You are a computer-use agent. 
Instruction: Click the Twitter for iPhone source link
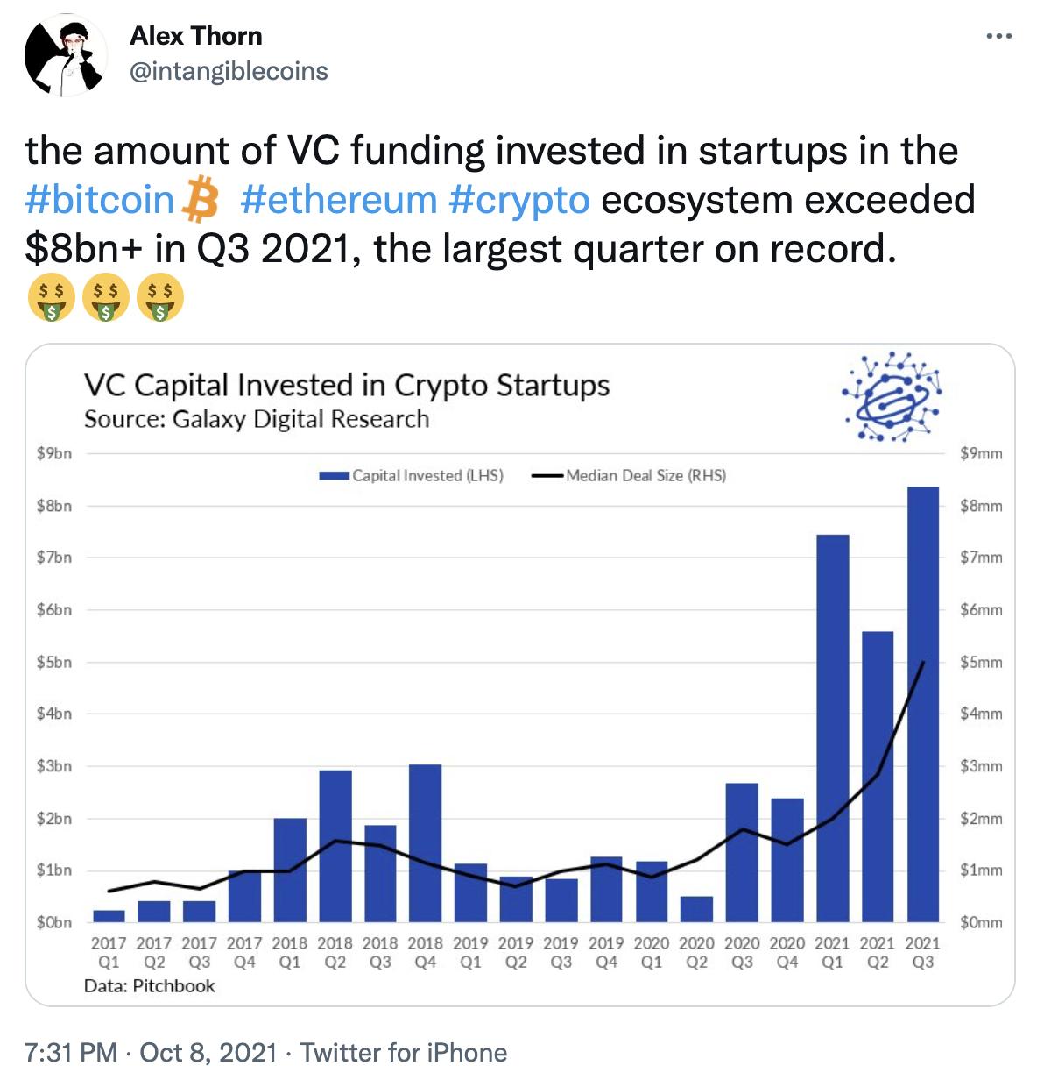coord(404,1052)
